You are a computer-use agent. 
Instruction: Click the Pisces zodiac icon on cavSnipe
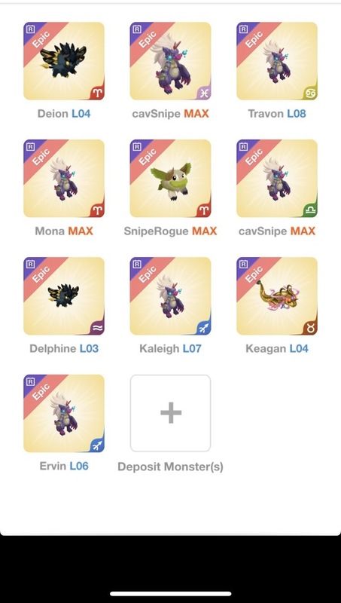click(204, 93)
